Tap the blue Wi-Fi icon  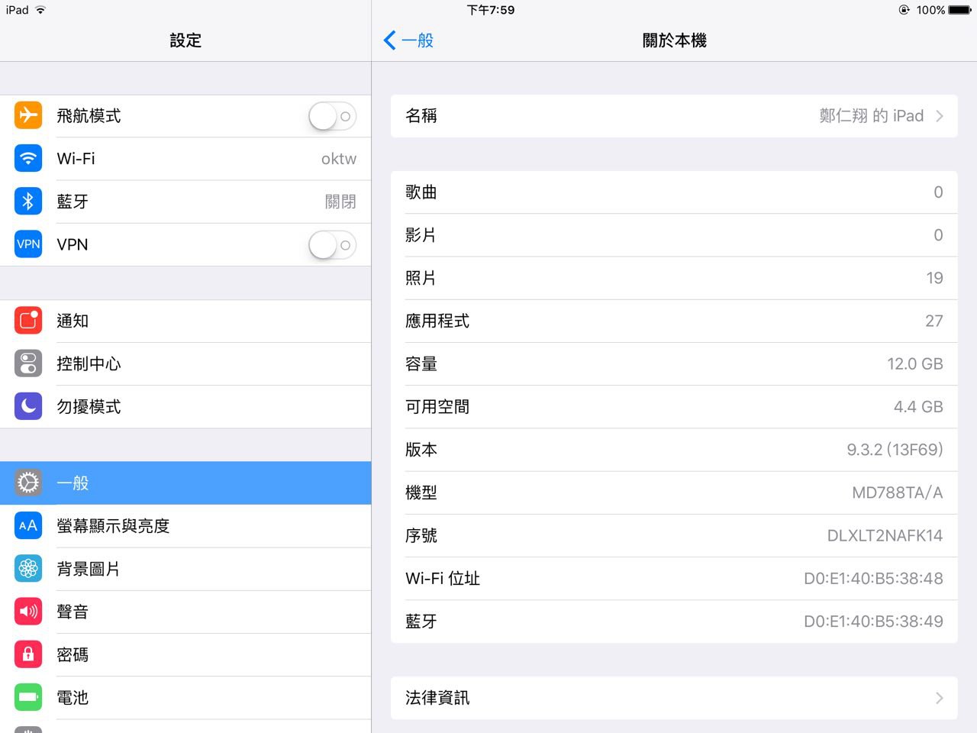click(28, 159)
